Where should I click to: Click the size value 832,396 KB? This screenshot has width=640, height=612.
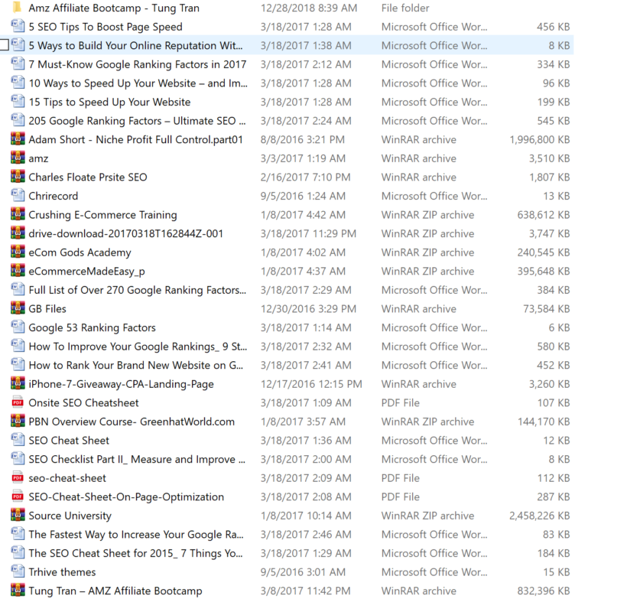point(544,591)
